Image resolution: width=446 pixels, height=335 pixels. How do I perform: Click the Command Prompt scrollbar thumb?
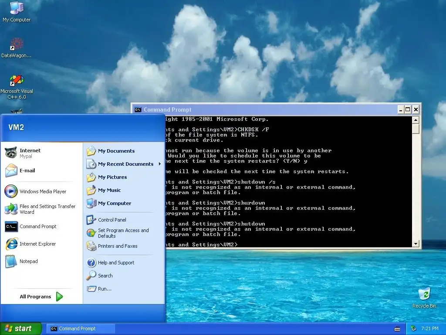pos(416,129)
